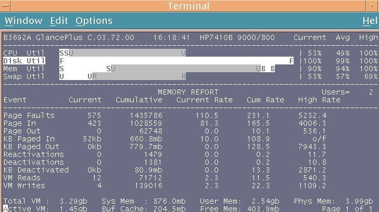379x212 pixels.
Task: Select the highlighted Disk Util label
Action: [24, 61]
